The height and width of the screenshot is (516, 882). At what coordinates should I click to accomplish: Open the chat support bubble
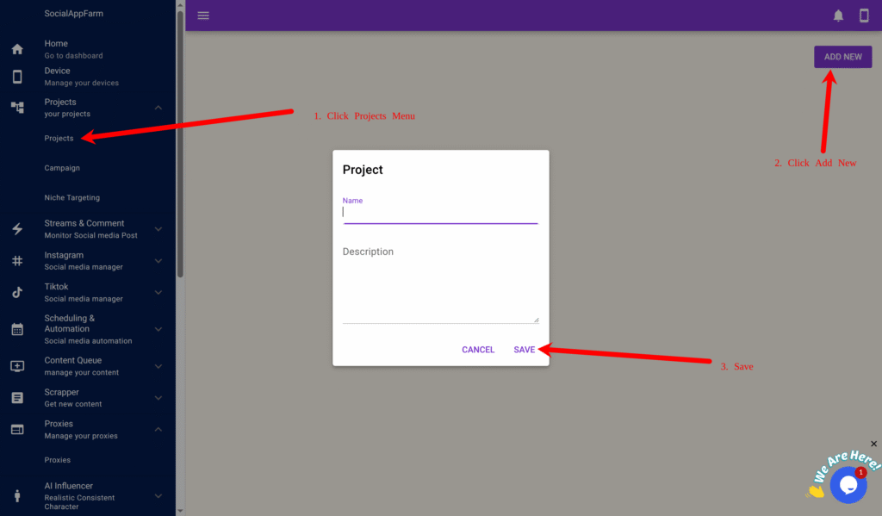(x=848, y=485)
